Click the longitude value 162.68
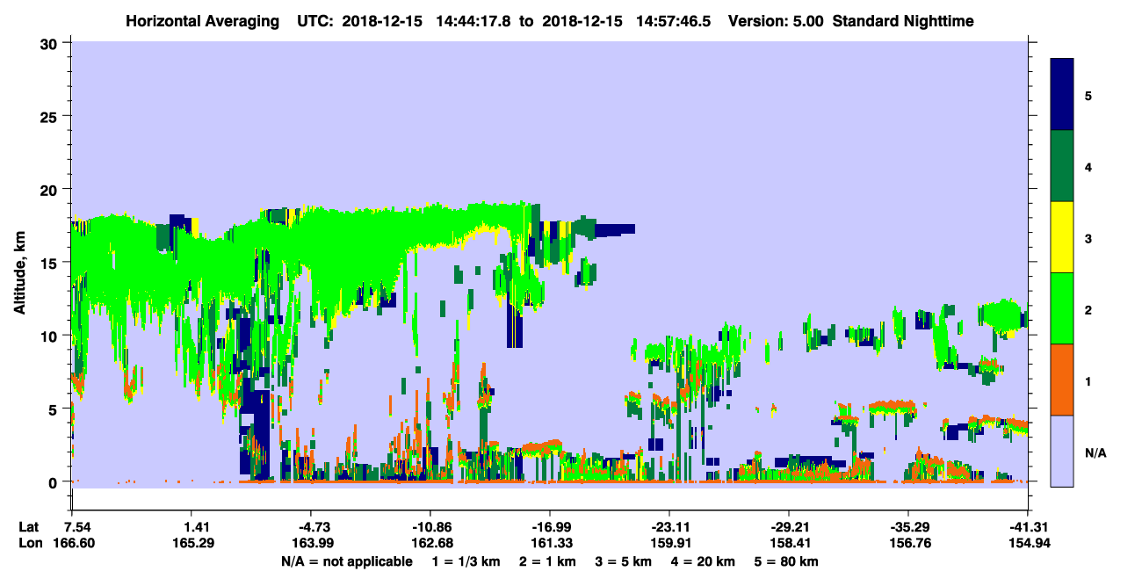 tap(430, 543)
